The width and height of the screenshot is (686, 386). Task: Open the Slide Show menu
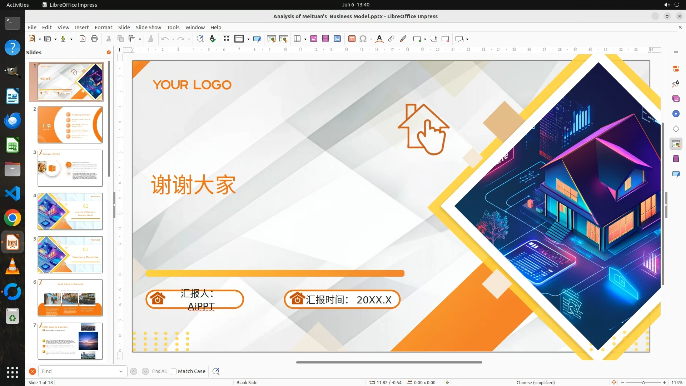148,28
